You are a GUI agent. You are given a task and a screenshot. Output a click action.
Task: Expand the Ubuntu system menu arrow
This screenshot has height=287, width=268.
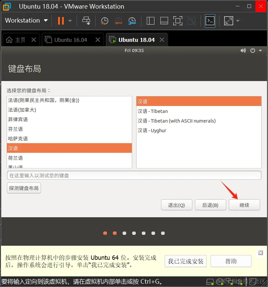(260, 51)
